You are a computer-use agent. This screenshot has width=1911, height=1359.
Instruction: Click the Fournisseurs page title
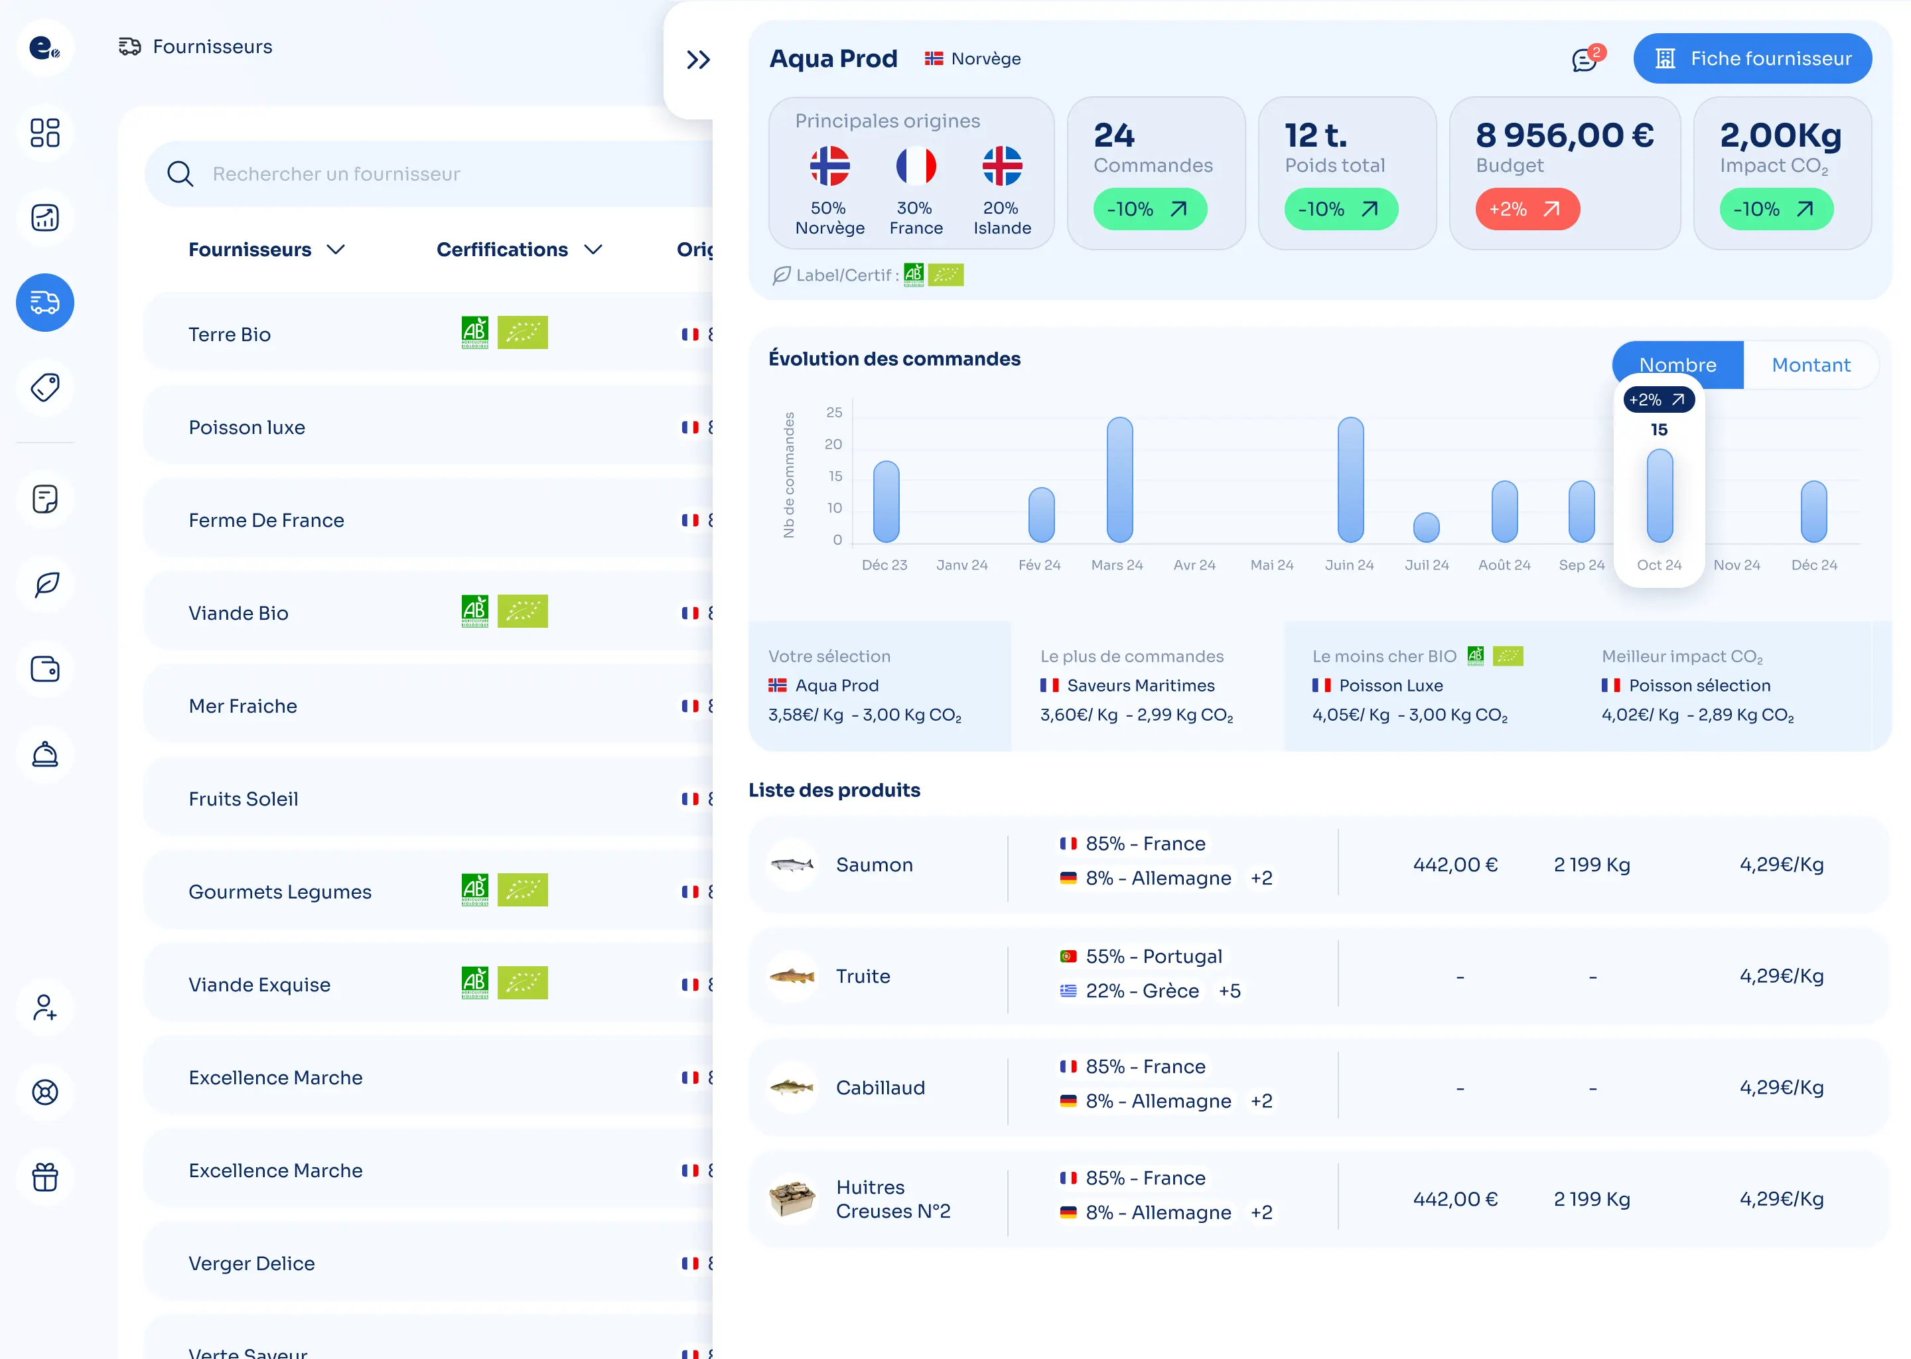pos(212,46)
